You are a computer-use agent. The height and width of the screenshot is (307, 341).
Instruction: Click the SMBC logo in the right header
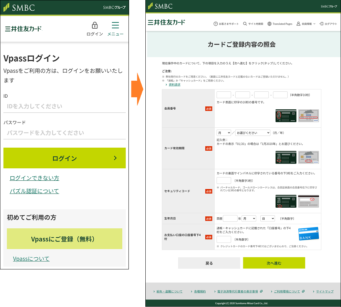coord(160,6)
